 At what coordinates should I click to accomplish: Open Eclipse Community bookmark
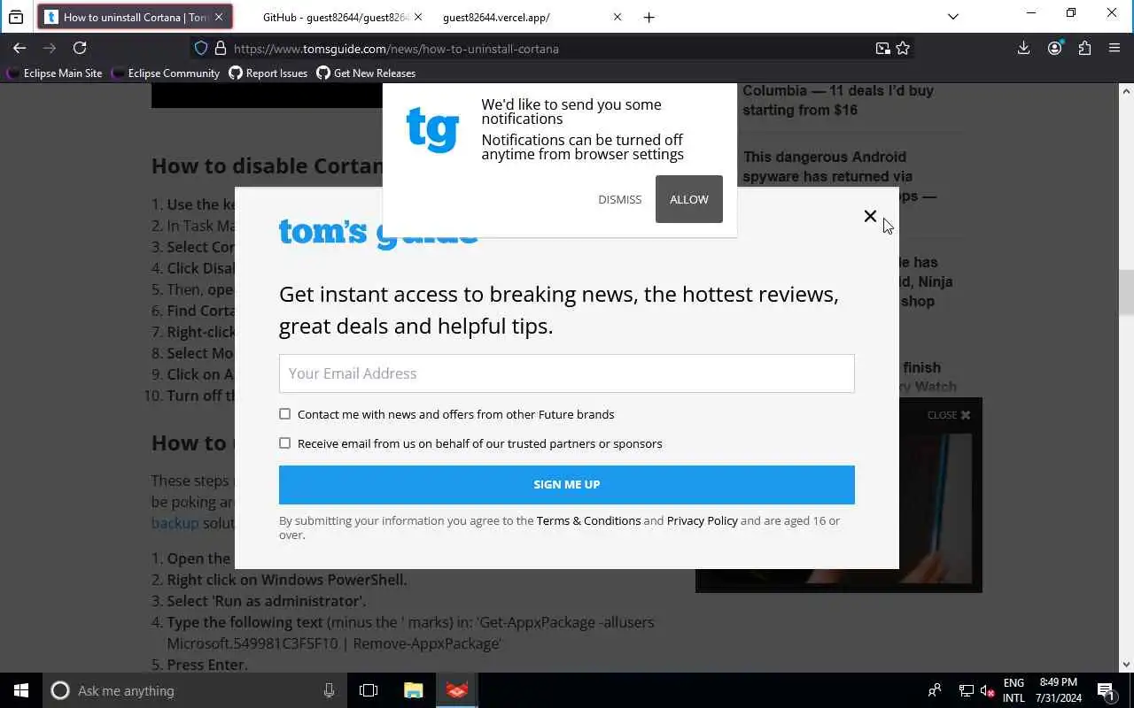tap(166, 73)
